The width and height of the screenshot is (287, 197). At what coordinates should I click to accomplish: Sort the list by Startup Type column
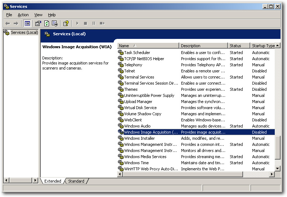[x=262, y=46]
